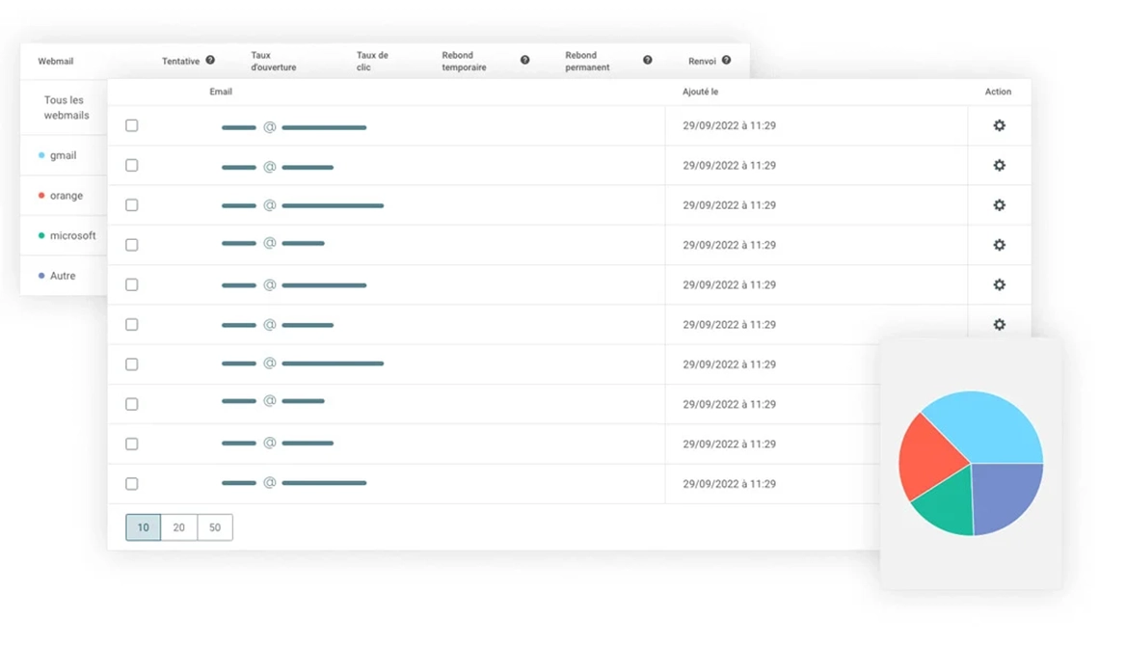This screenshot has width=1126, height=646.
Task: Open gear settings for the sixth email row
Action: pyautogui.click(x=999, y=325)
